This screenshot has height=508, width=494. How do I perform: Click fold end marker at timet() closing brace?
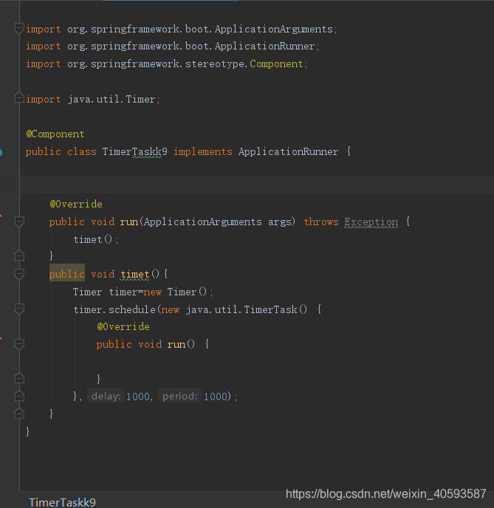(x=19, y=413)
